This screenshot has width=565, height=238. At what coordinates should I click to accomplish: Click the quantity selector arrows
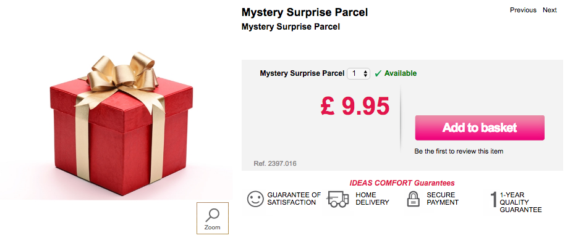coord(365,74)
